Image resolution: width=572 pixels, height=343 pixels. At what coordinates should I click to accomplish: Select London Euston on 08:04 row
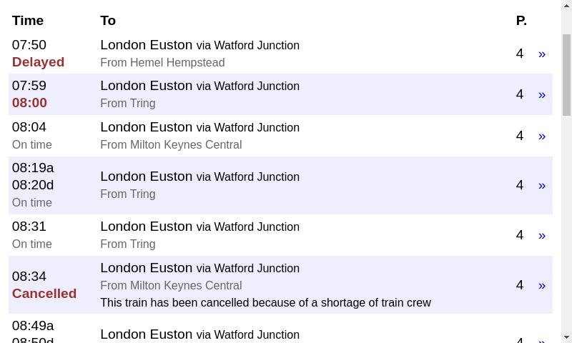click(147, 127)
